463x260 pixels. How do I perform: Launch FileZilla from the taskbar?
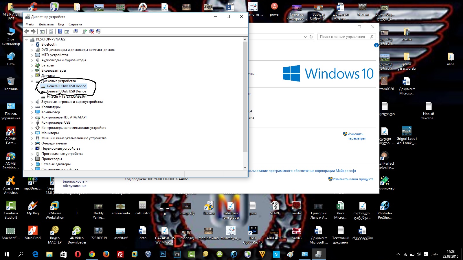(x=120, y=254)
